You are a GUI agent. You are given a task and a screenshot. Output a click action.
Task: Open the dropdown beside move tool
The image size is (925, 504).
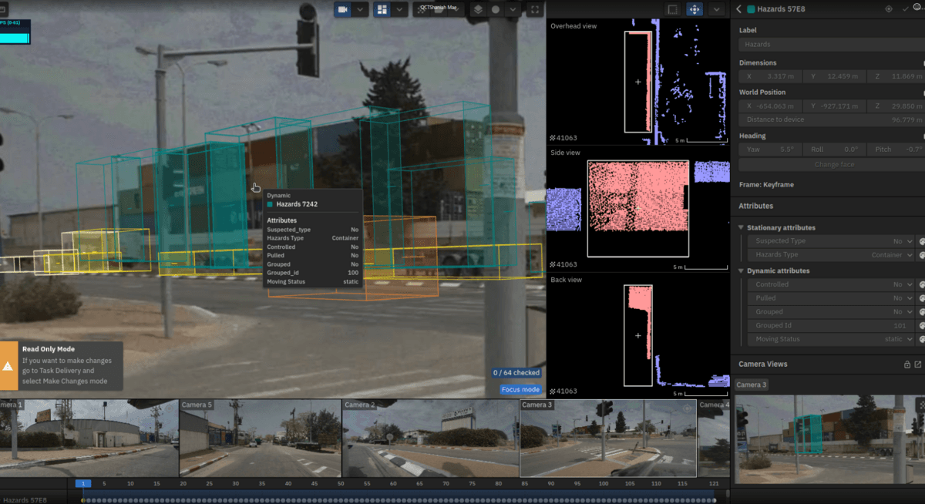tap(717, 9)
